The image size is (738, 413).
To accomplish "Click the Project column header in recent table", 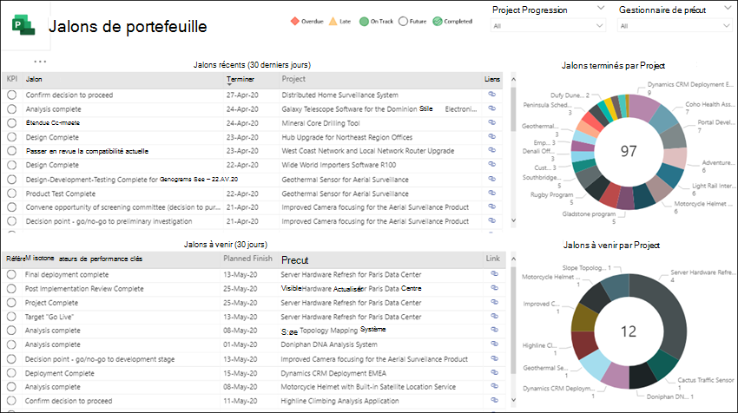I will click(293, 79).
